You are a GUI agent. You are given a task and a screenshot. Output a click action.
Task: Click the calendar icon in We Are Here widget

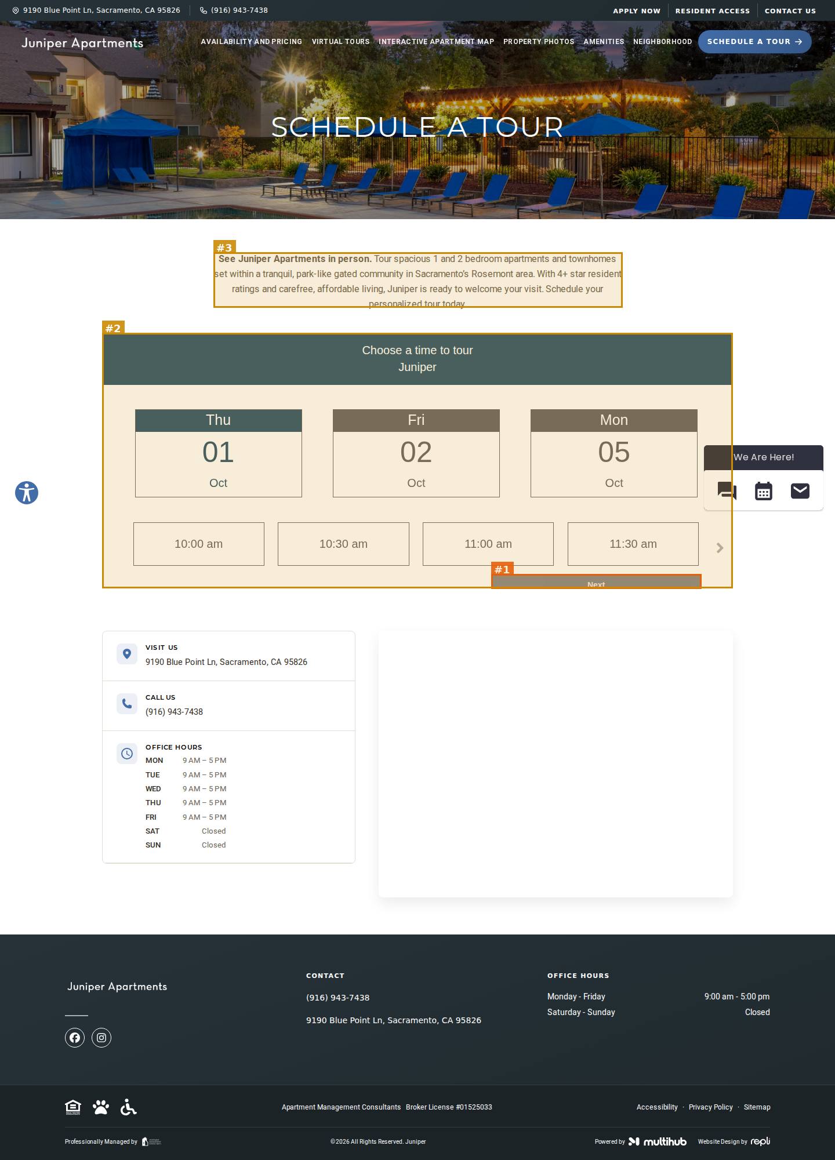tap(764, 491)
